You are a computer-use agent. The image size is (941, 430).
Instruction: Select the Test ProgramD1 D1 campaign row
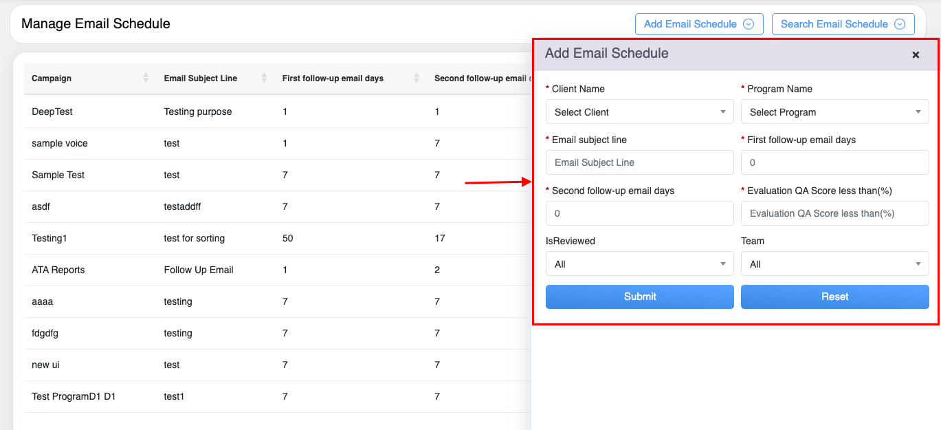pyautogui.click(x=74, y=396)
